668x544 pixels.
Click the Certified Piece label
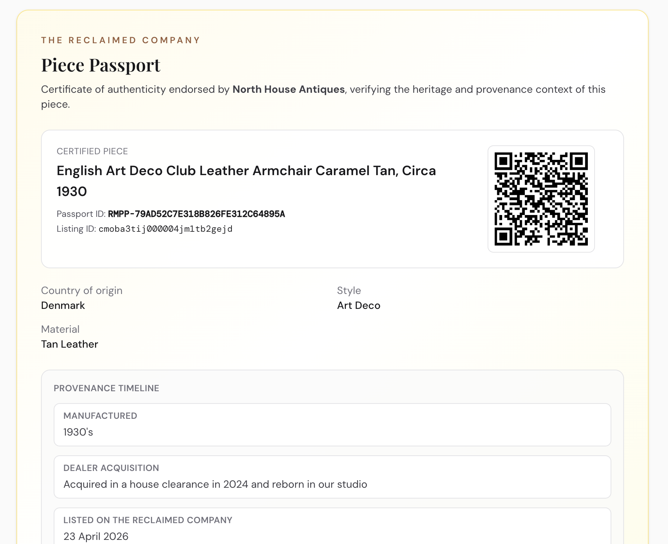click(92, 151)
